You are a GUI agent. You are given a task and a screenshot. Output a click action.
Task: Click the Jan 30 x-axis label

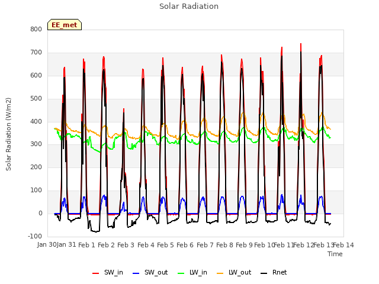(47, 245)
